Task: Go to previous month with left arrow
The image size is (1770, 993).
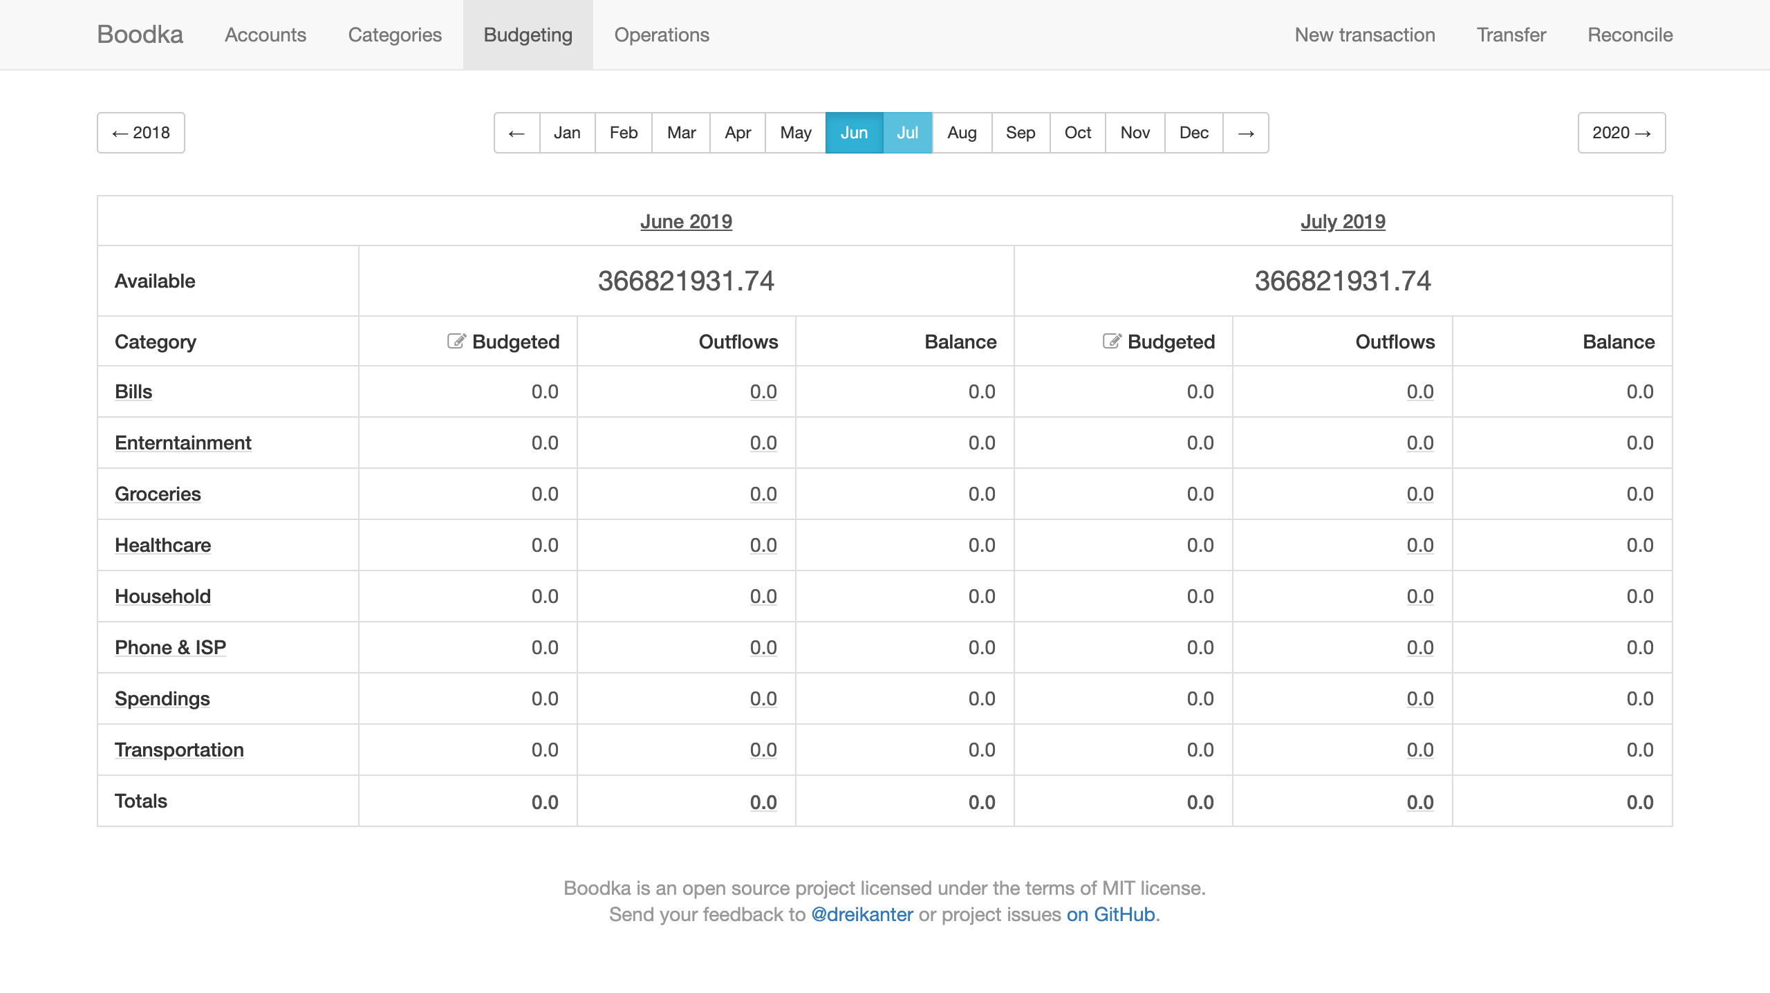Action: coord(516,133)
